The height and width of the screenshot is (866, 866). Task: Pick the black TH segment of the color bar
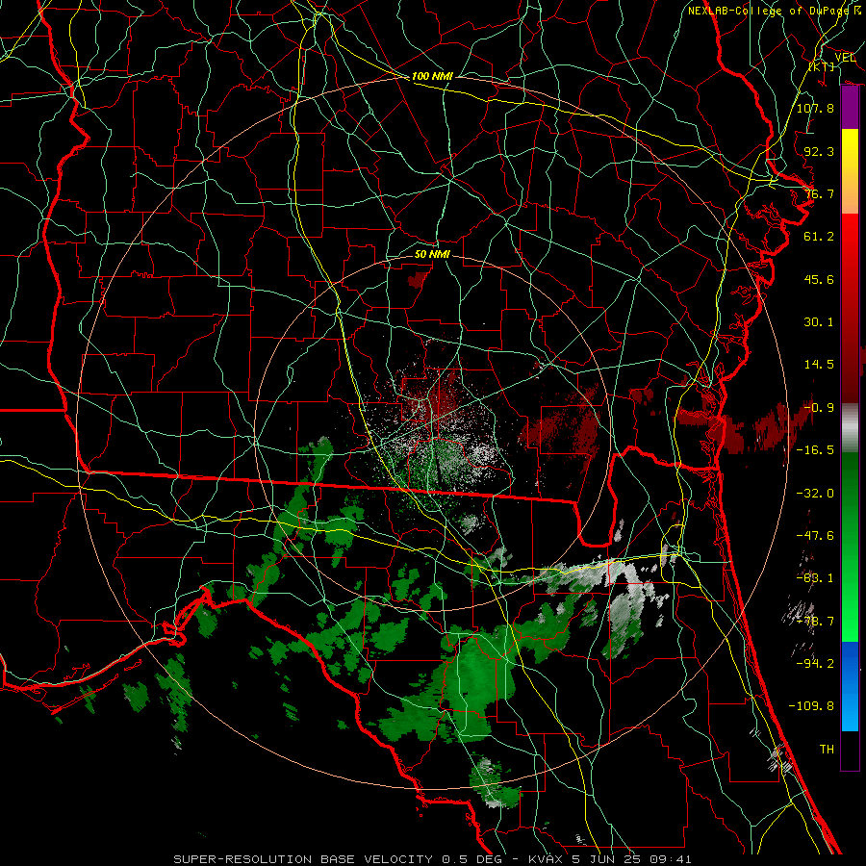pyautogui.click(x=850, y=750)
